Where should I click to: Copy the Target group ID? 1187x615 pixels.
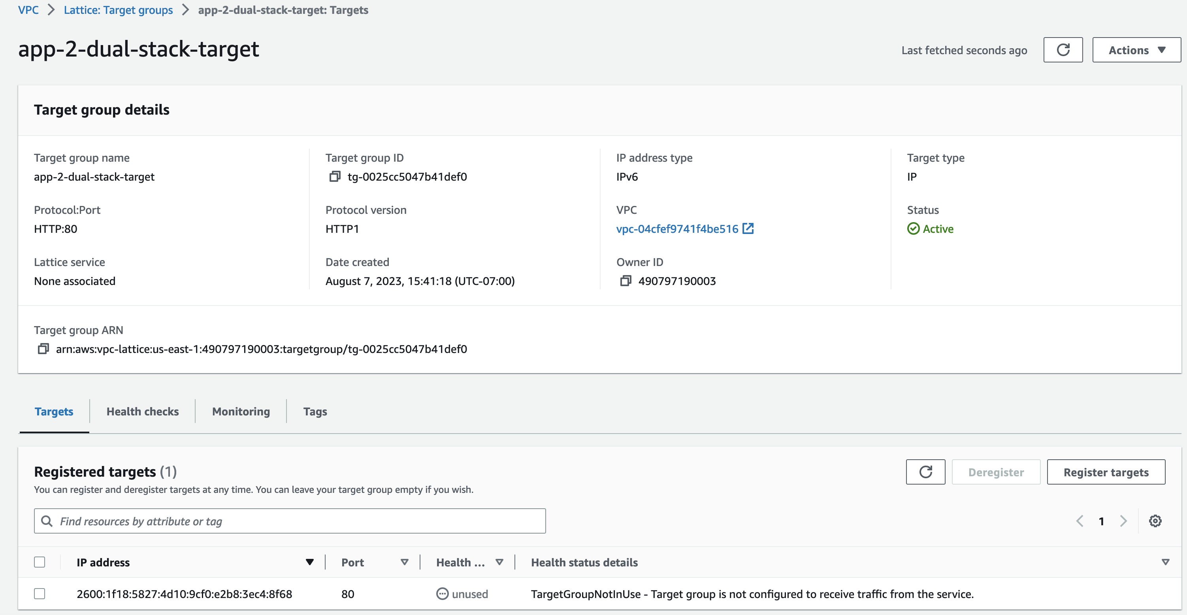[x=335, y=177]
